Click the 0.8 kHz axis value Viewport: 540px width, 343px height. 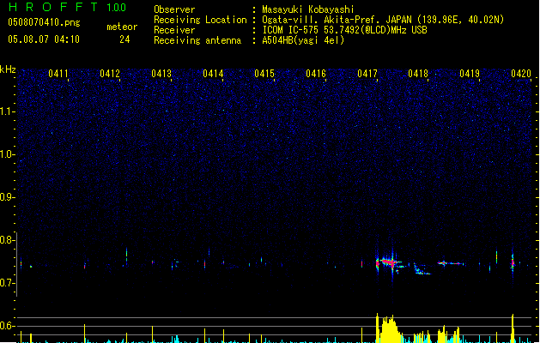click(x=7, y=240)
